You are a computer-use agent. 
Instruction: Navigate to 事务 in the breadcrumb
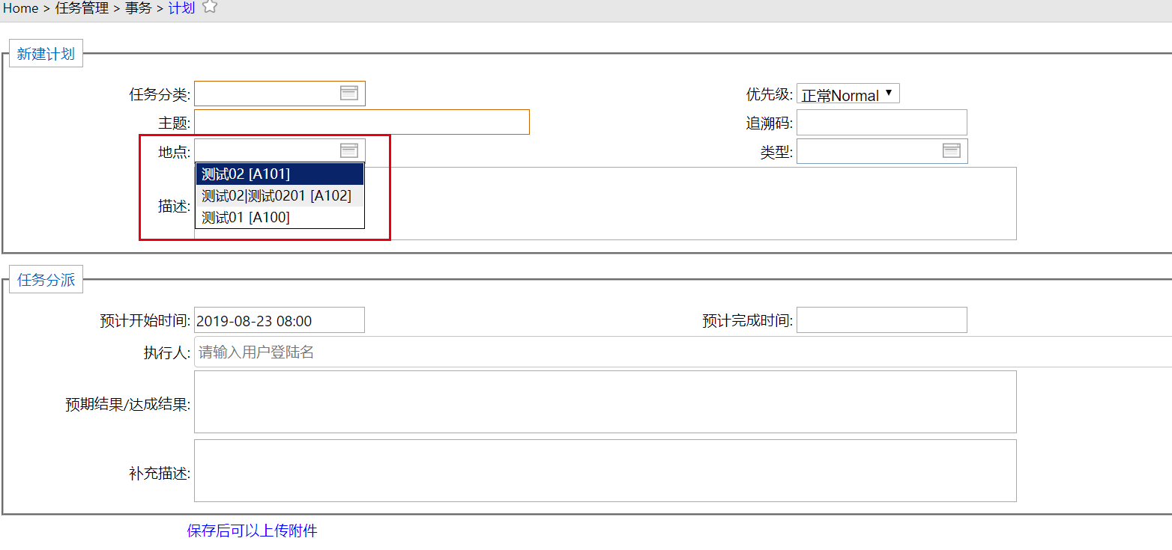(x=138, y=8)
